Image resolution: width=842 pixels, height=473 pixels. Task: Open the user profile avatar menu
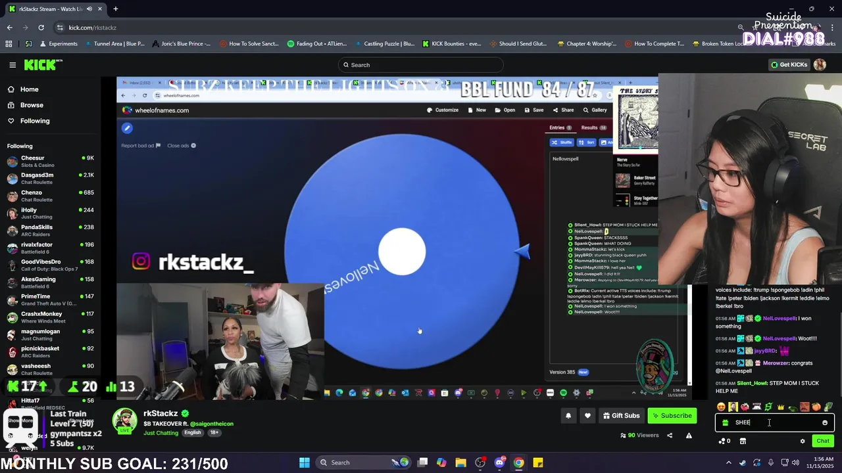click(820, 65)
